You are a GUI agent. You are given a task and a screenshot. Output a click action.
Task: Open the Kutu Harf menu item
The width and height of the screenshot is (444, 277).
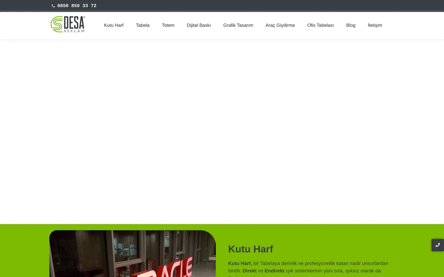click(114, 25)
